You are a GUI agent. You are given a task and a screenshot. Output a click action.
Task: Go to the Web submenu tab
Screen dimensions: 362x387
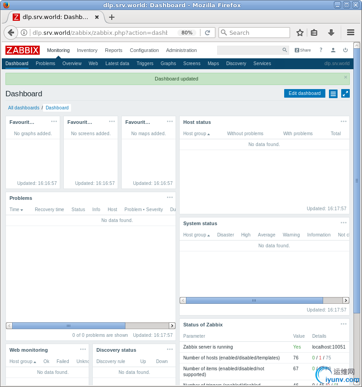point(93,63)
